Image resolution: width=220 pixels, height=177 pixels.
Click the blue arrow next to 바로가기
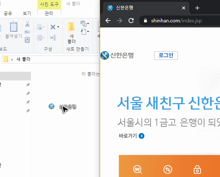pyautogui.click(x=142, y=136)
